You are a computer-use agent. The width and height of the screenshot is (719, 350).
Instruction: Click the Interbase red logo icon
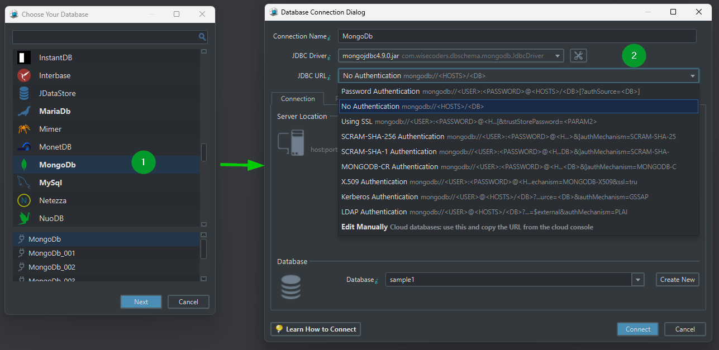tap(23, 75)
